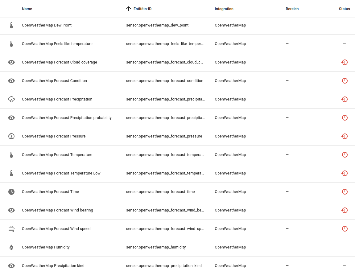Select sensor.openweathermap_feels_like_temper… entity ID

point(165,44)
